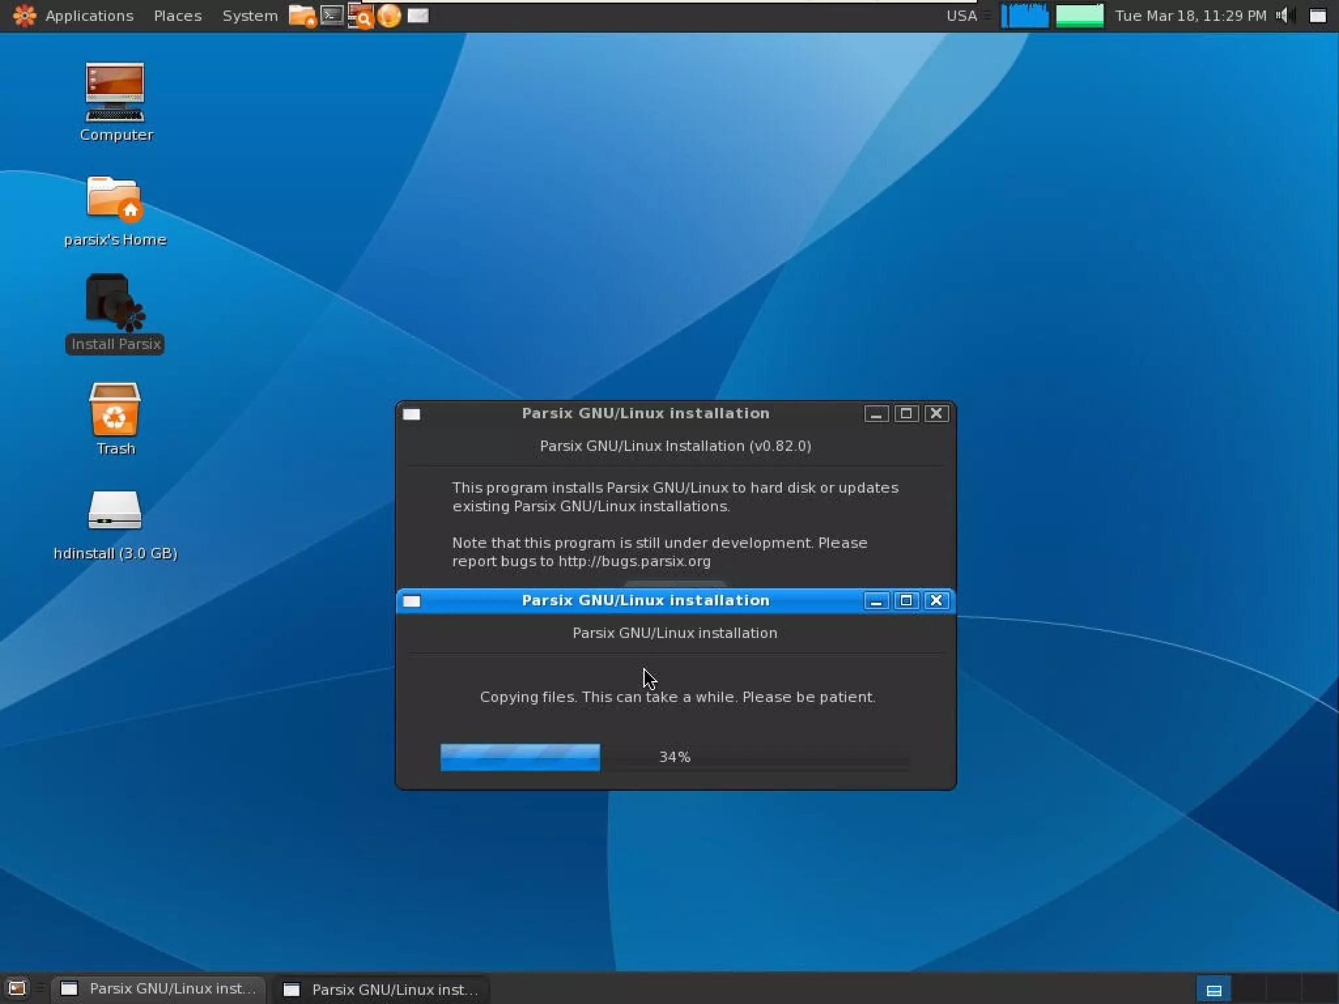Click the USA keyboard layout indicator
This screenshot has width=1339, height=1004.
click(961, 16)
